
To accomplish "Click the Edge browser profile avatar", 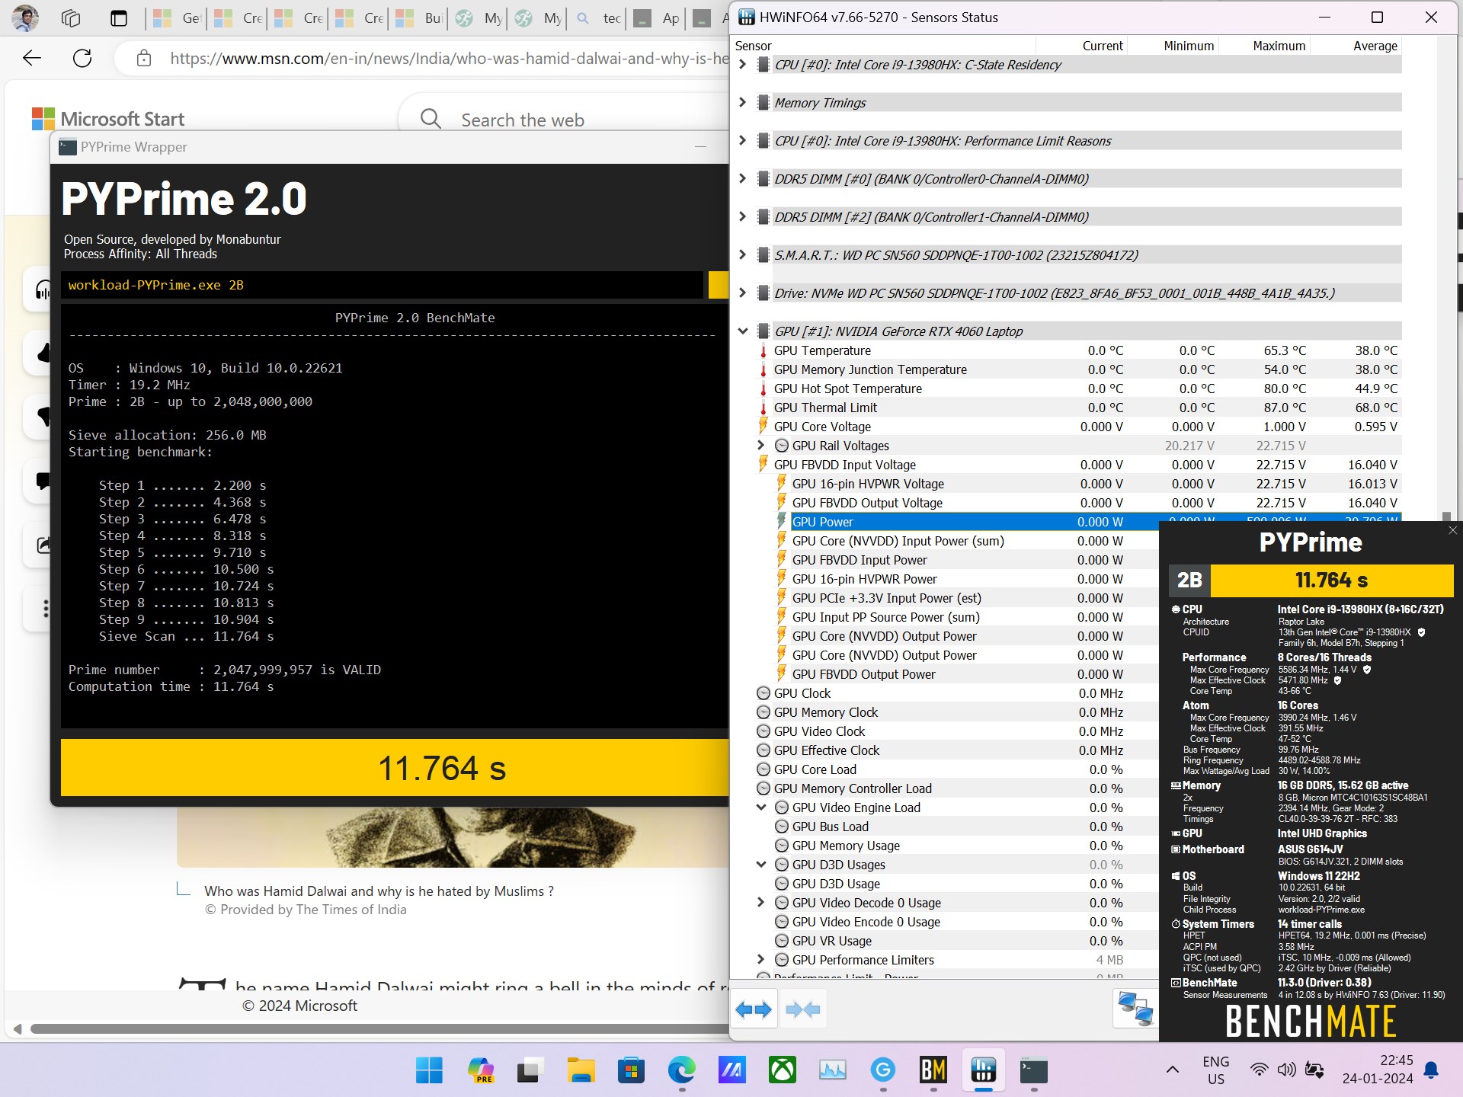I will click(25, 18).
